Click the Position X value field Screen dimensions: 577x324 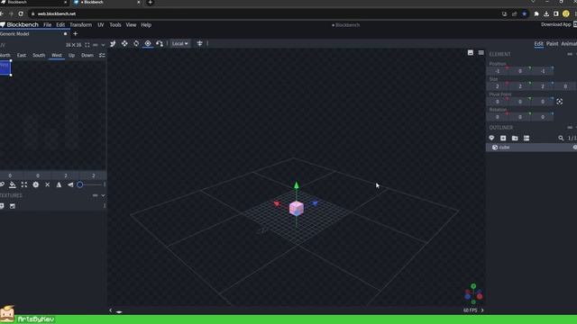498,71
